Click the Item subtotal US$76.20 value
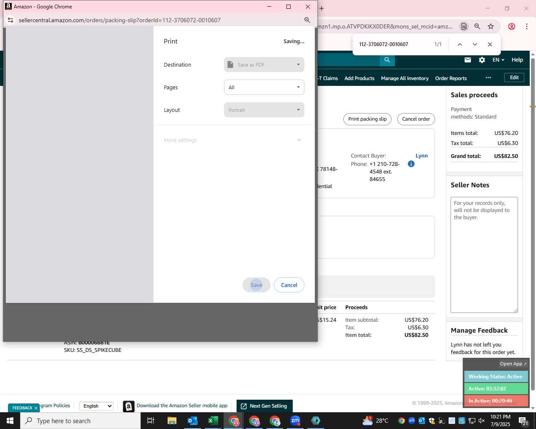This screenshot has width=536, height=429. click(x=416, y=320)
